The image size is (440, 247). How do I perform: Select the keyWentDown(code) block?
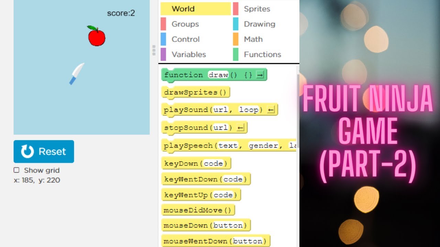[206, 179]
